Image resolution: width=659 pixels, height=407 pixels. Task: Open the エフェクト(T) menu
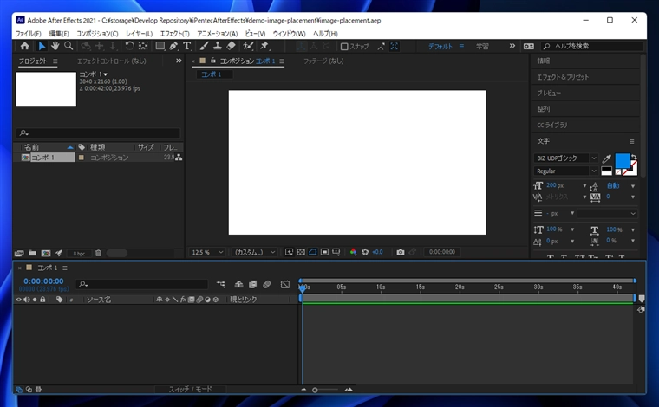pos(174,34)
